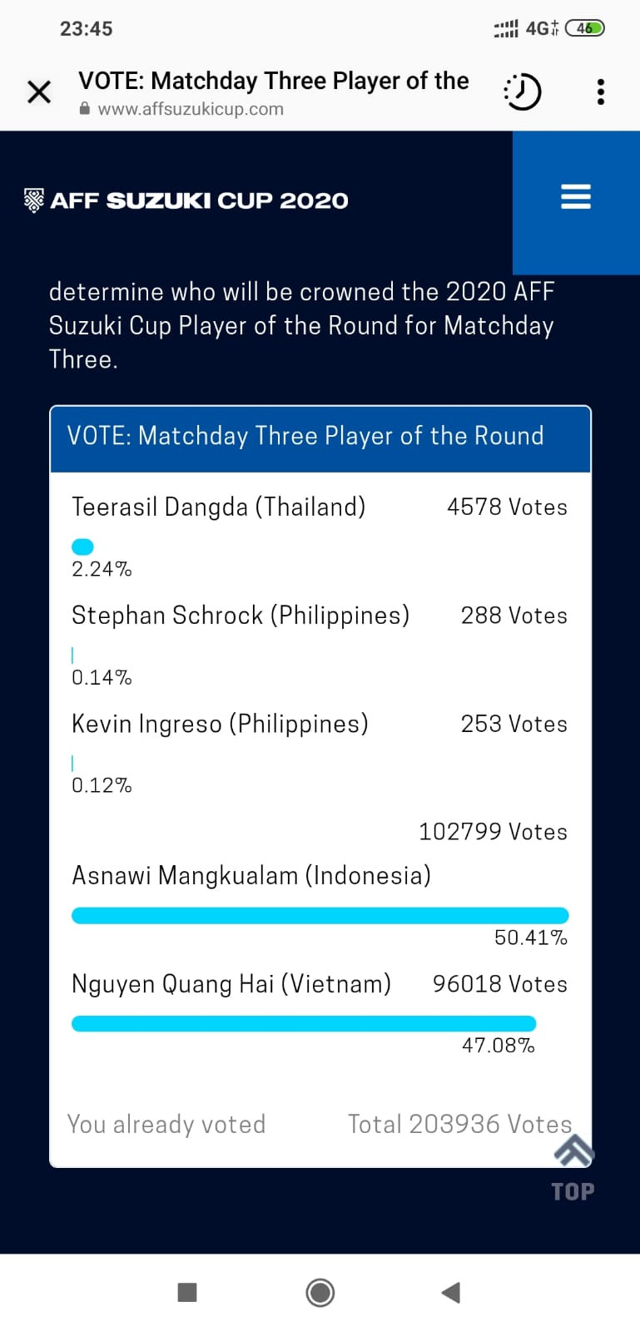Tap the Android back triangle button
640x1331 pixels.
[450, 1292]
